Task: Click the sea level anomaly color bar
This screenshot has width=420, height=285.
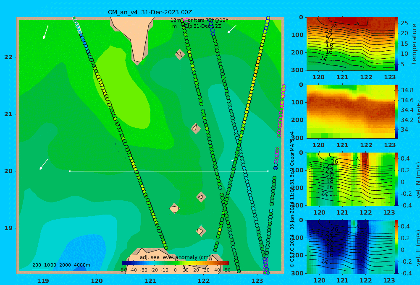Action: (x=175, y=263)
